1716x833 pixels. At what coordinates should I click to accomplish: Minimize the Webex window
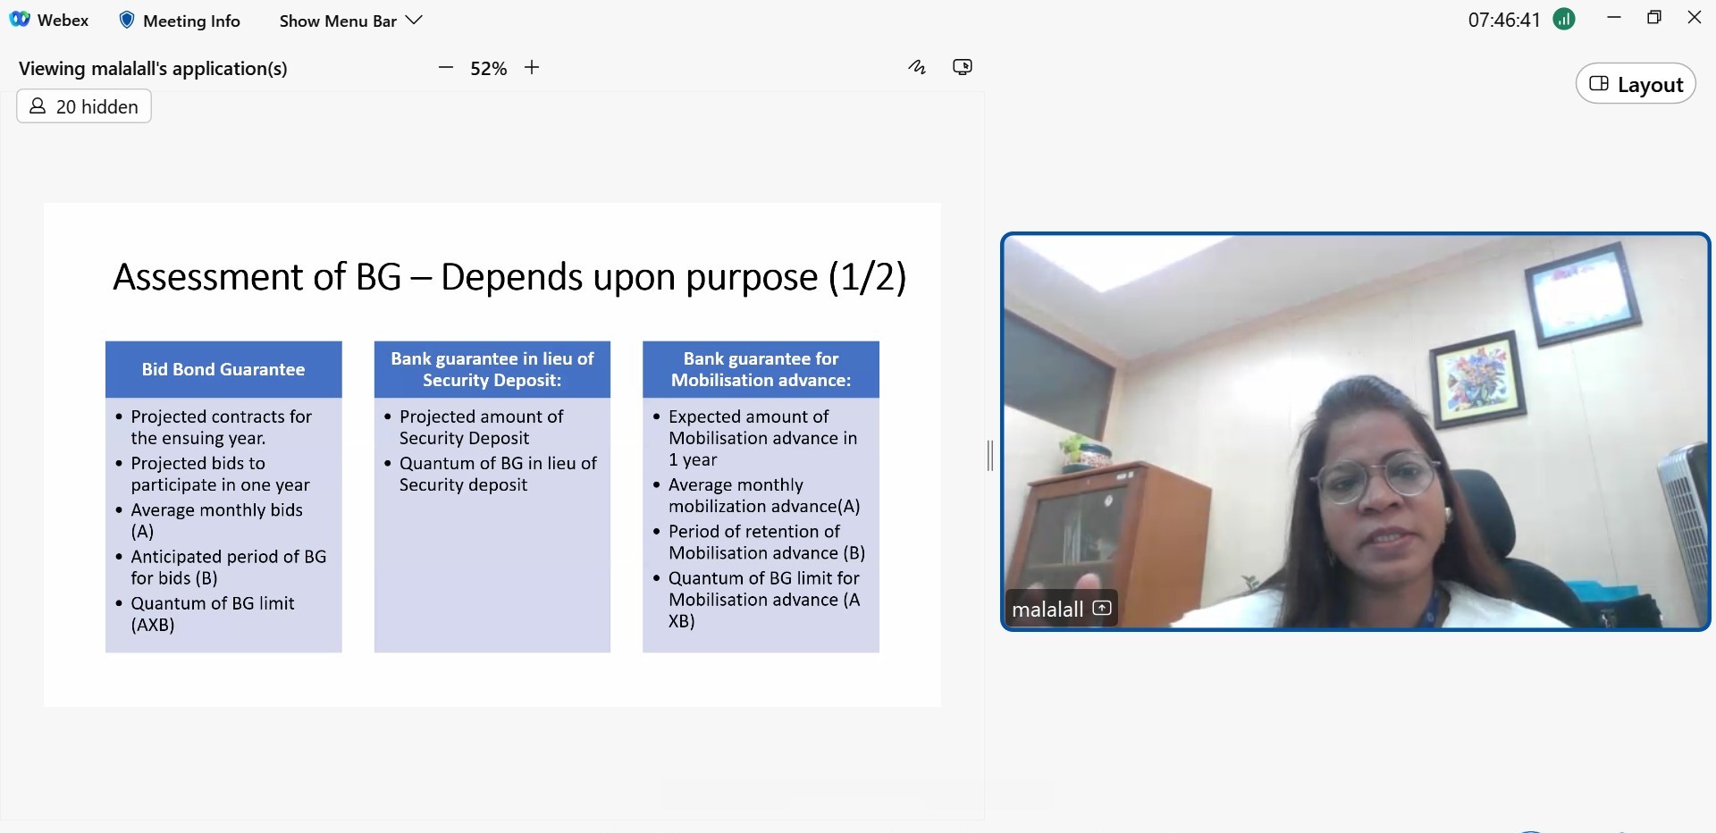point(1614,18)
